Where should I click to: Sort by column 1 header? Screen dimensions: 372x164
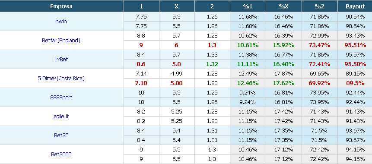click(141, 6)
